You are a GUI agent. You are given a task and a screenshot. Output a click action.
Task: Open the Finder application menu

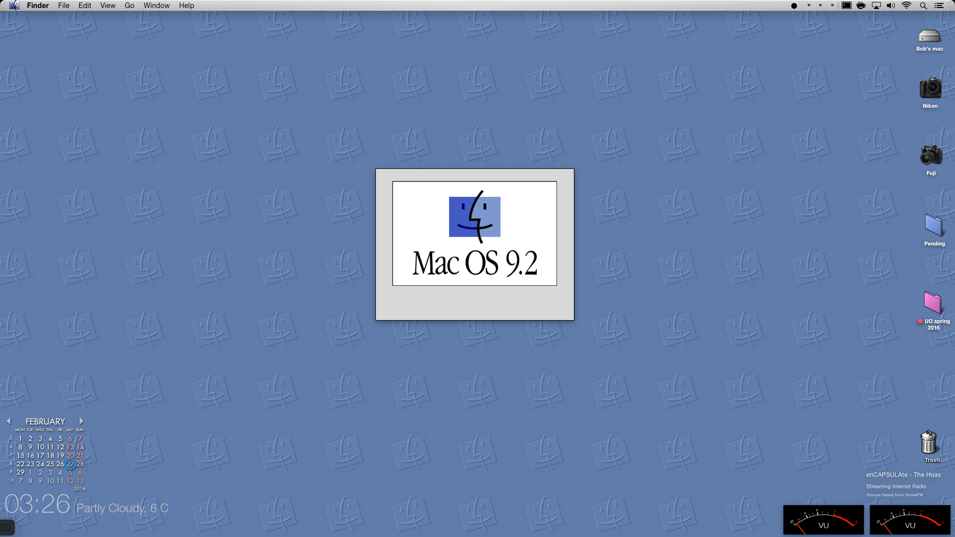[x=38, y=5]
